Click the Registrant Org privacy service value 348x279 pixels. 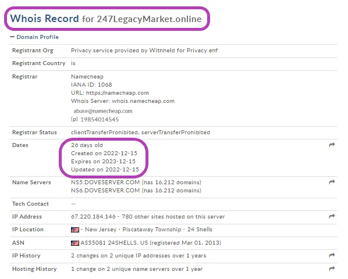[x=144, y=51]
